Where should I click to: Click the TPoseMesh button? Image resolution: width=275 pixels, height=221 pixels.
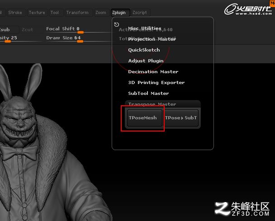[145, 118]
